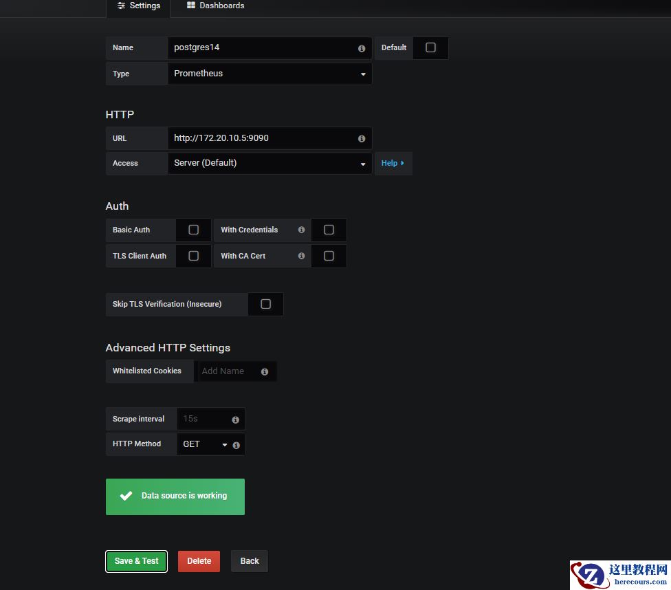
Task: Click the info icon in URL field
Action: (x=362, y=139)
